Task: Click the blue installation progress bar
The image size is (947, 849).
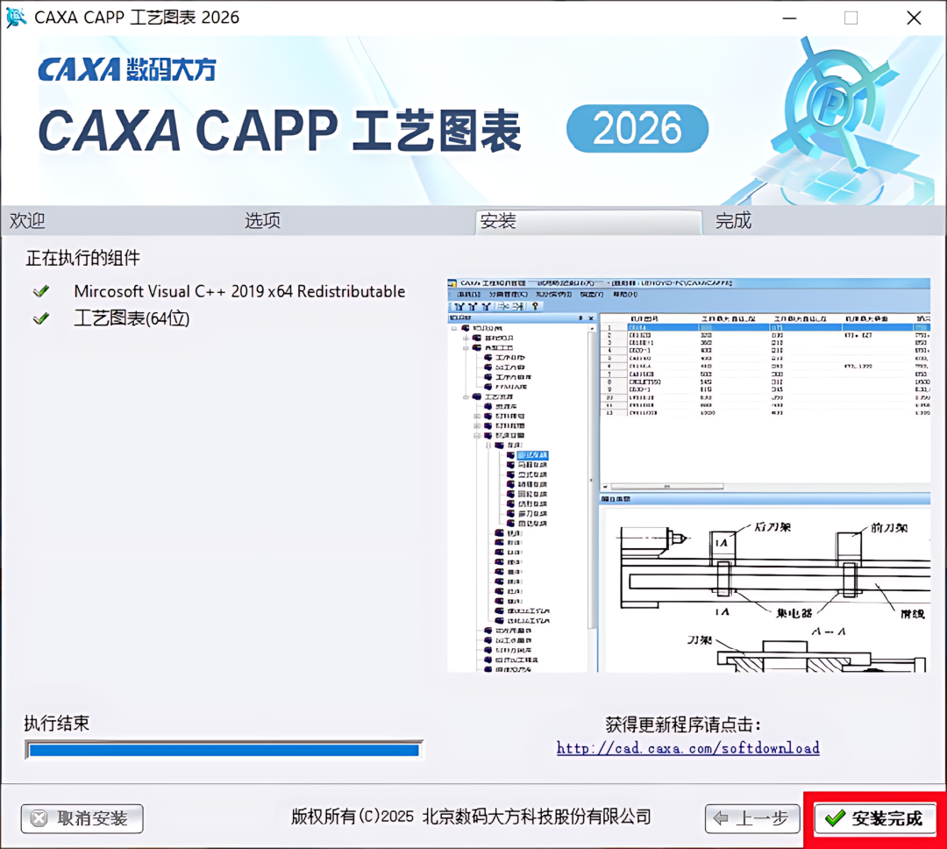Action: (224, 750)
